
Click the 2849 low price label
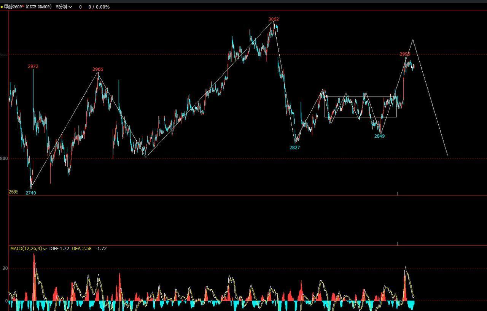coord(379,136)
